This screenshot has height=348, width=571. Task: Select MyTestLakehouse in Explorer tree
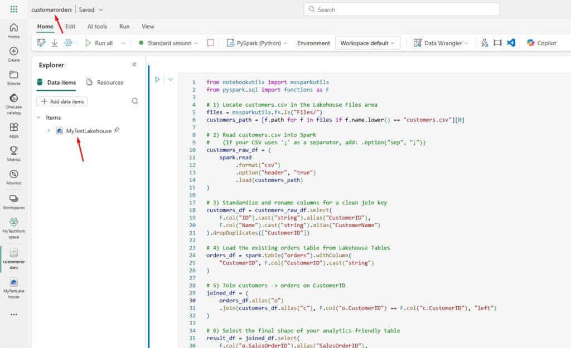point(89,131)
